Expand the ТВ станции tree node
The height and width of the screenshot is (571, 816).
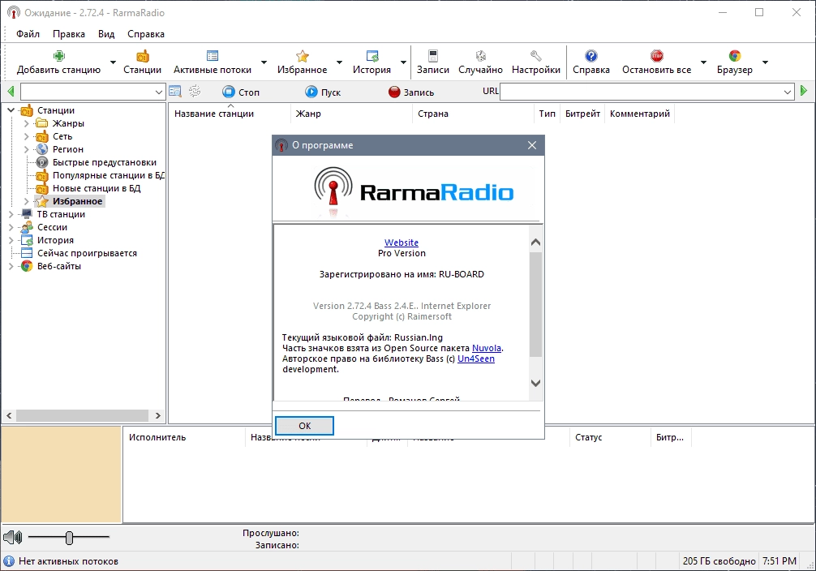point(11,214)
